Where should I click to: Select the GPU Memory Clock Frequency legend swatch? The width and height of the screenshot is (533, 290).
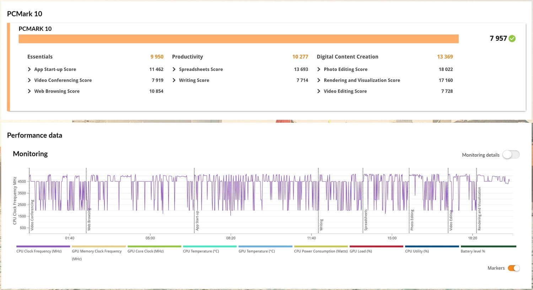99,246
